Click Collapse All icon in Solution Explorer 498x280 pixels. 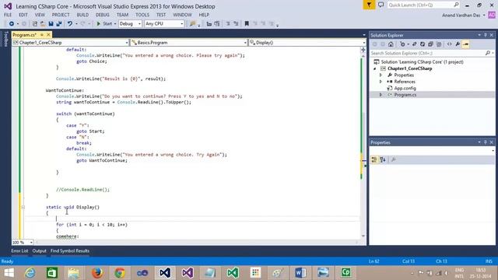coord(430,44)
